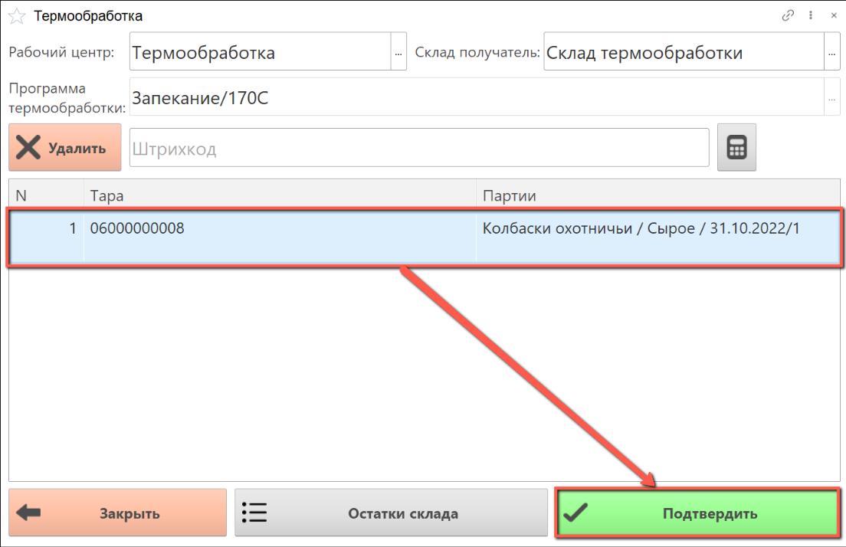Open Склад получатель selection via ellipsis button
Image resolution: width=846 pixels, height=547 pixels.
832,53
